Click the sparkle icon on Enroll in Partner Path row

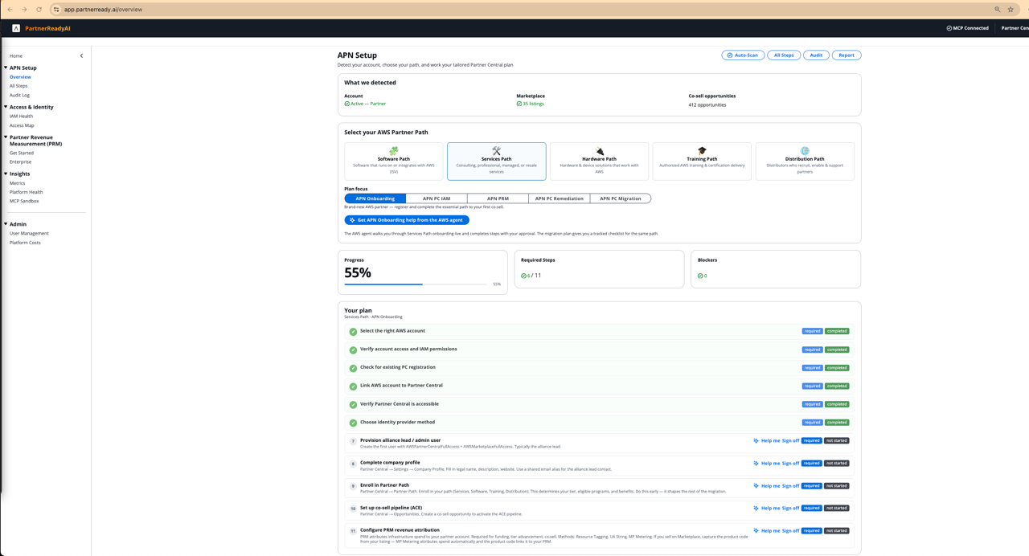(x=756, y=485)
